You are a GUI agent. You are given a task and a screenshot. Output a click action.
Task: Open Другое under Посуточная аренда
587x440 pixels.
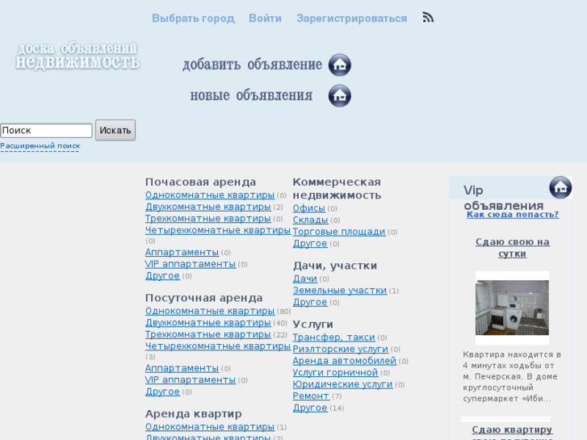tap(162, 392)
